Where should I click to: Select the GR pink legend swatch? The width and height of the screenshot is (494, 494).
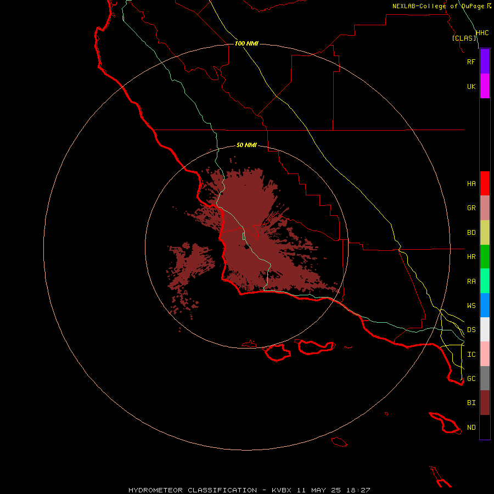click(x=485, y=208)
